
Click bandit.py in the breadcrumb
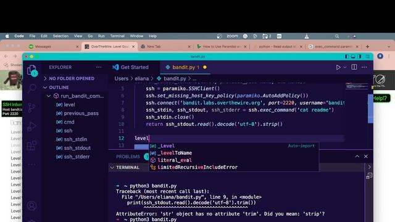175,78
